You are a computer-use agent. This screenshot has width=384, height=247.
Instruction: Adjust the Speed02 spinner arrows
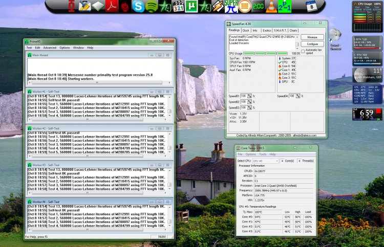(x=249, y=102)
